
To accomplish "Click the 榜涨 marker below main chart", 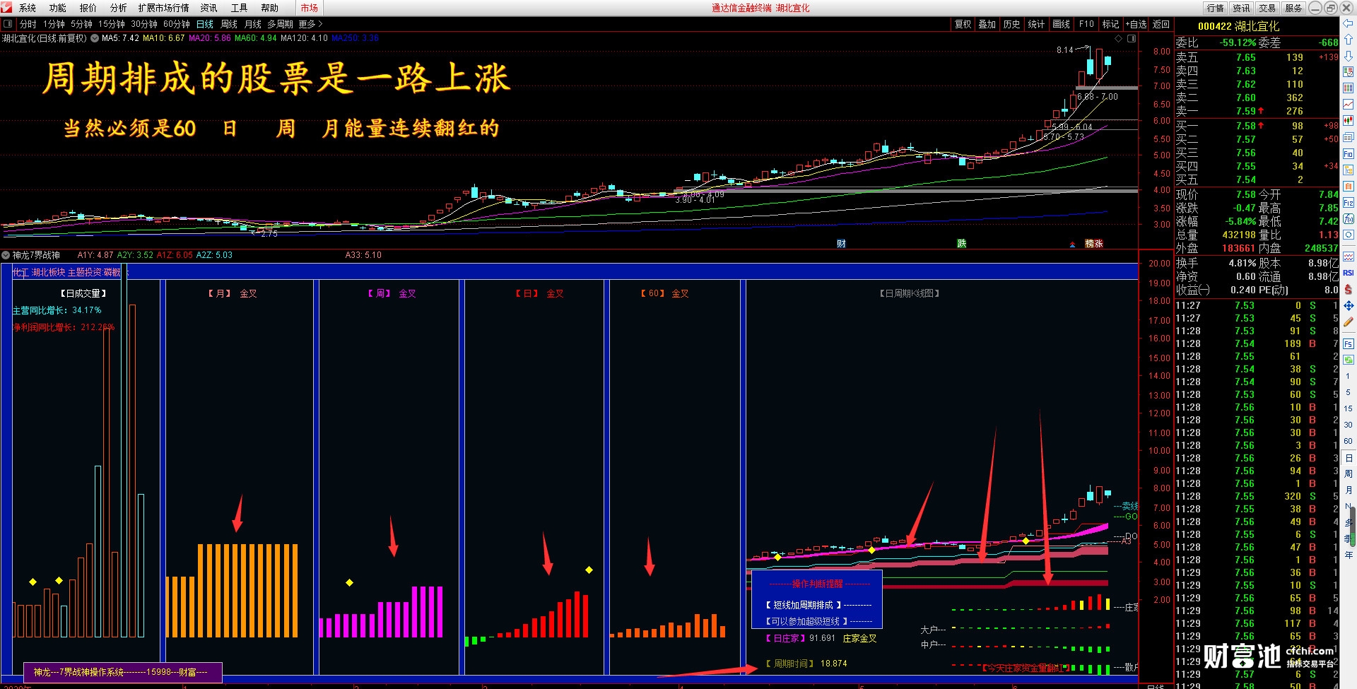I will 1094,244.
